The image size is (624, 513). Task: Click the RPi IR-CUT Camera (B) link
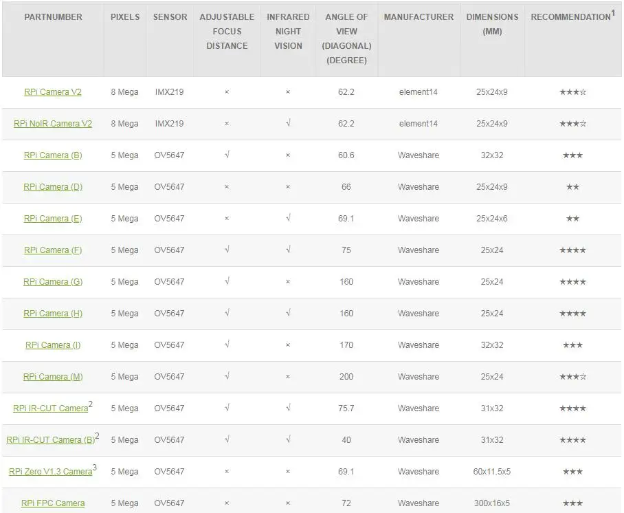[x=50, y=440]
